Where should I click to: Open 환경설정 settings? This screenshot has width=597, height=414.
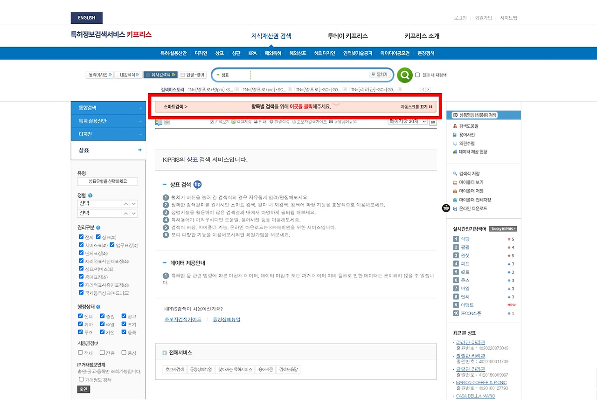(x=279, y=122)
